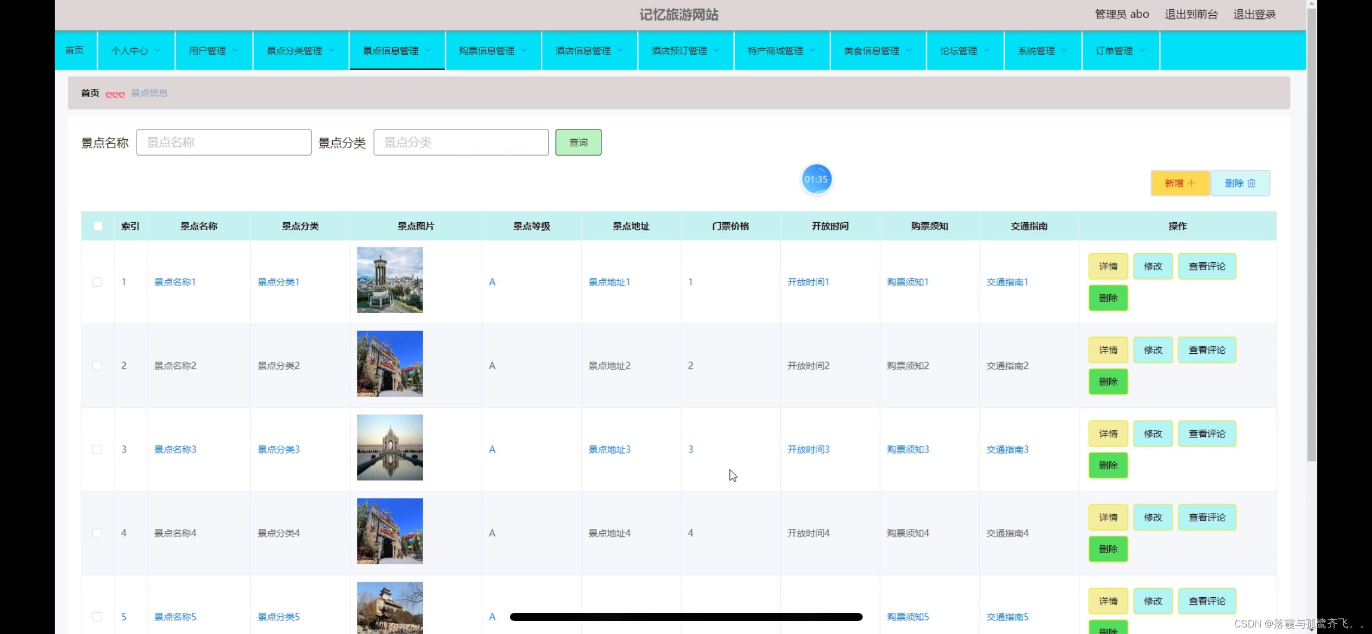Click green 删除 for 景点名称2
Image resolution: width=1372 pixels, height=634 pixels.
point(1108,381)
